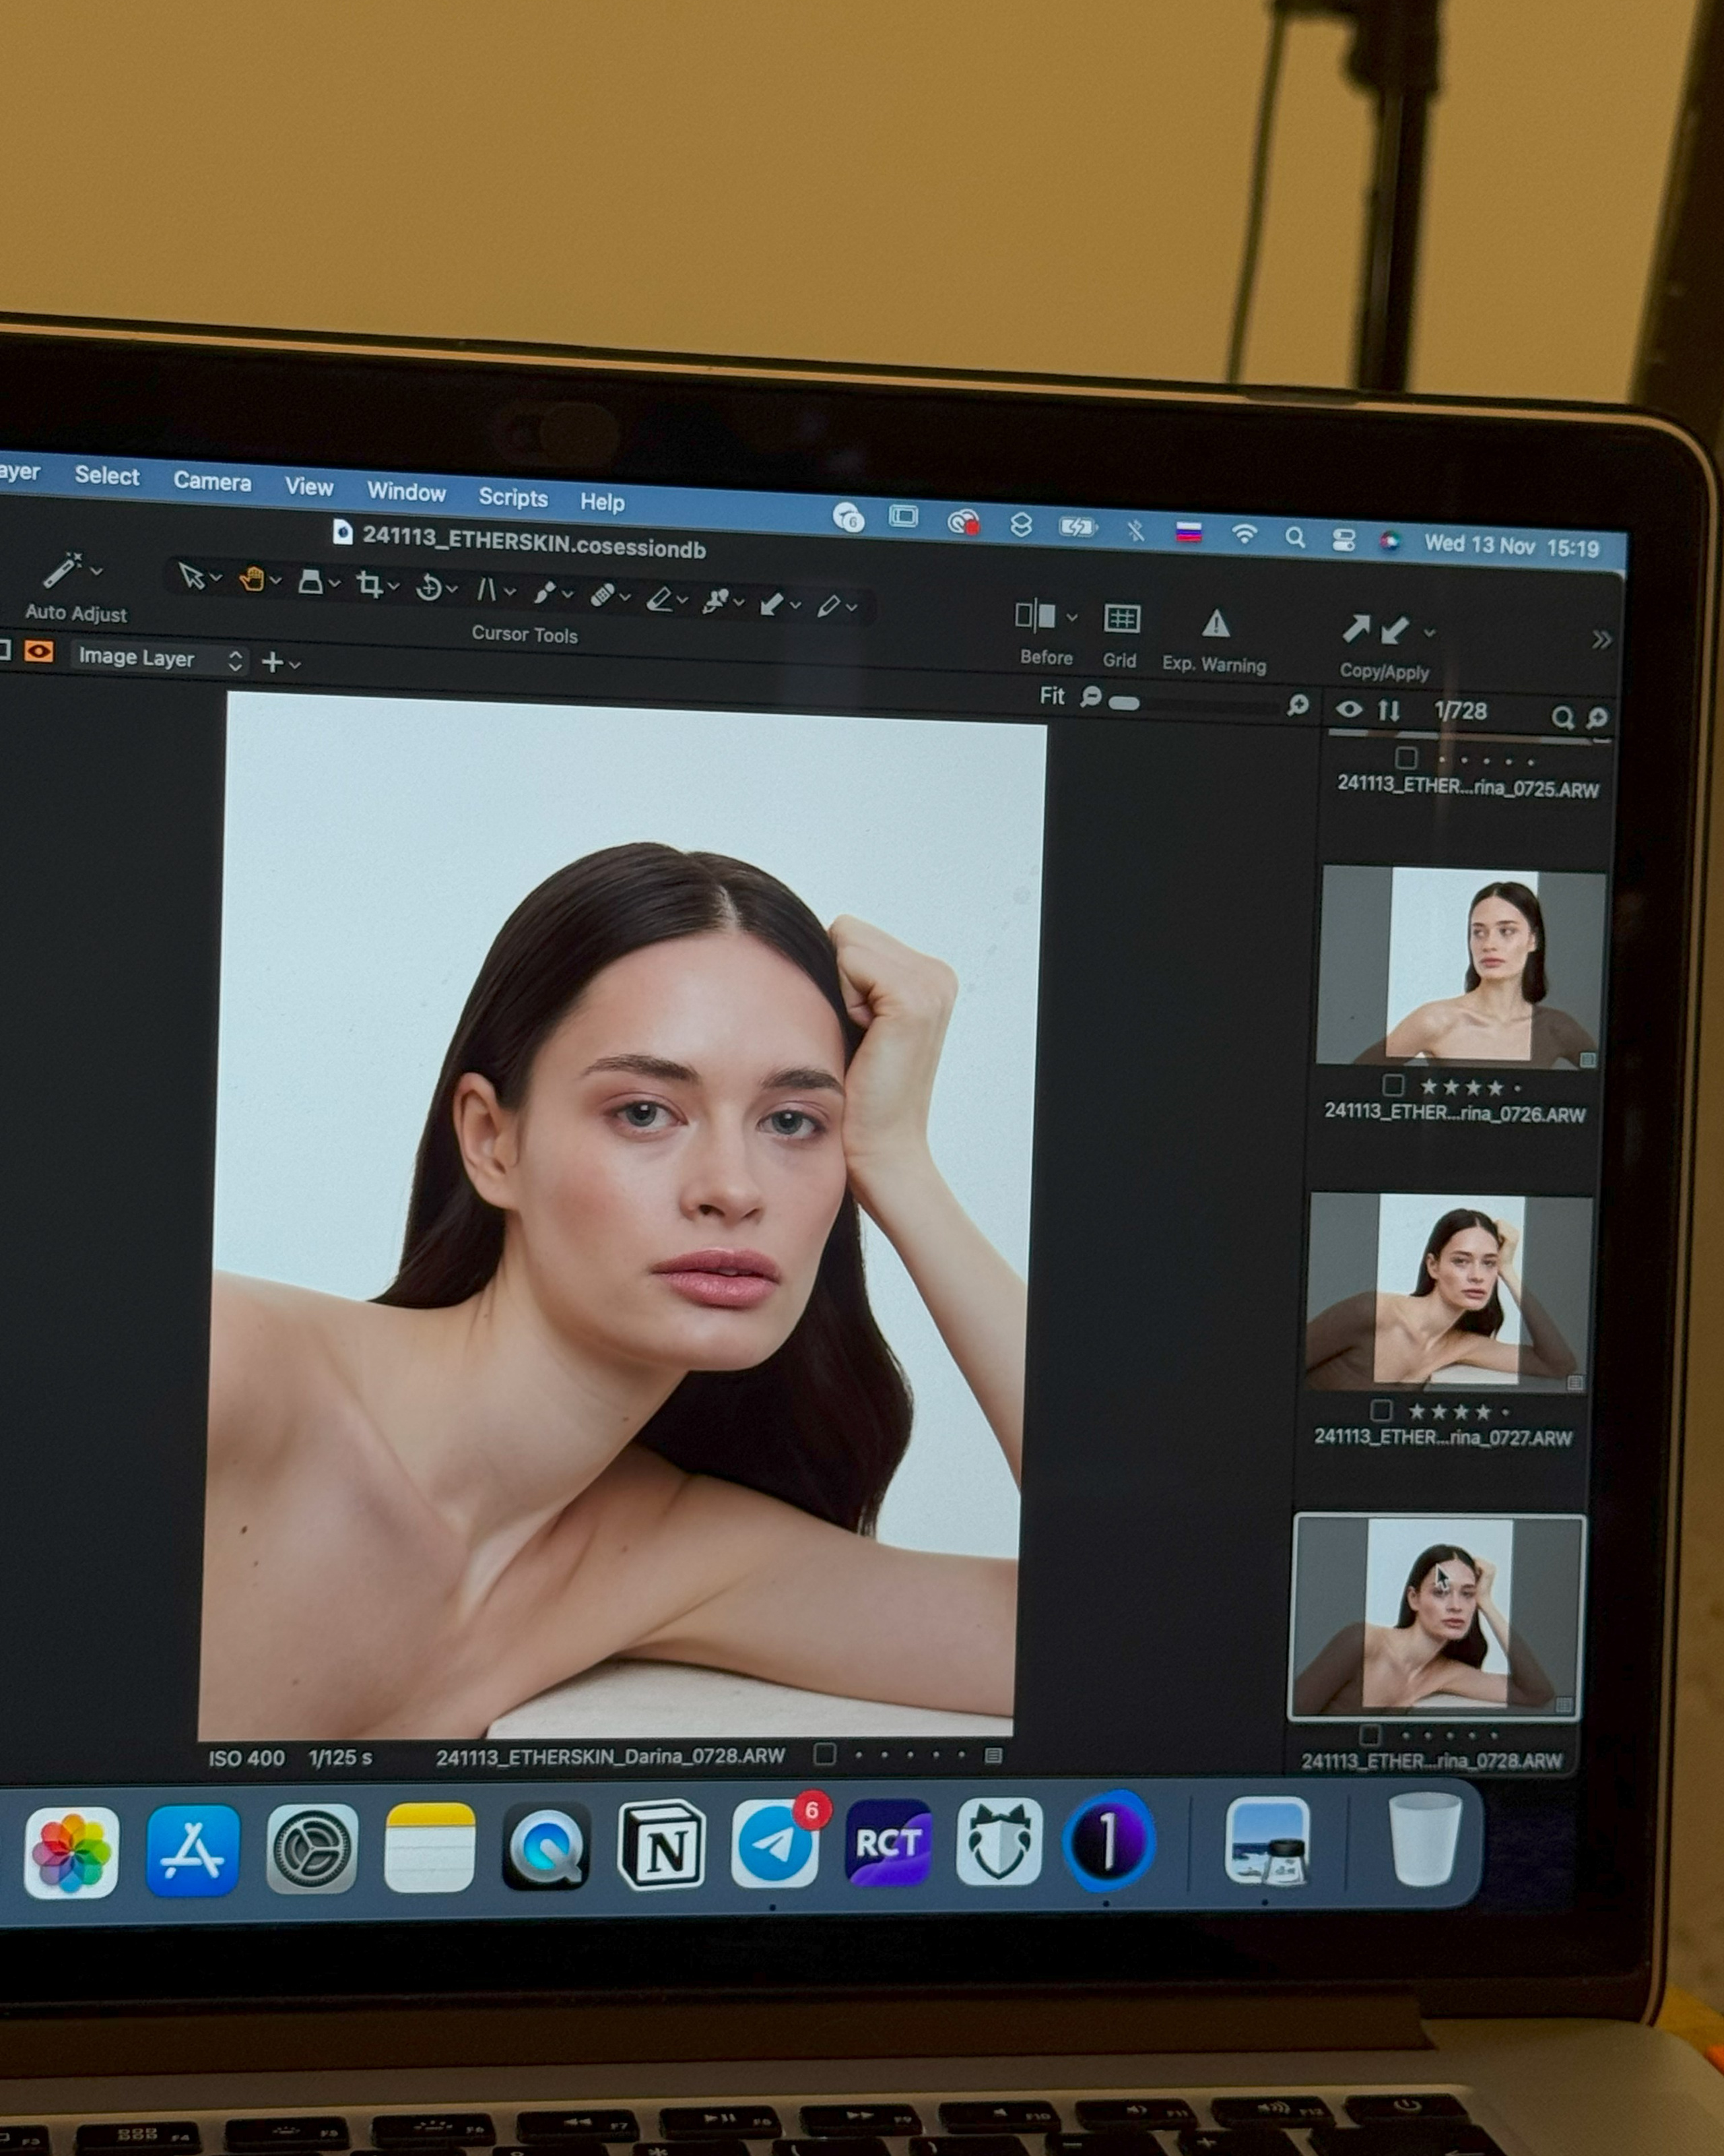Image resolution: width=1724 pixels, height=2156 pixels.
Task: Toggle the orange mask visibility eye
Action: click(39, 652)
